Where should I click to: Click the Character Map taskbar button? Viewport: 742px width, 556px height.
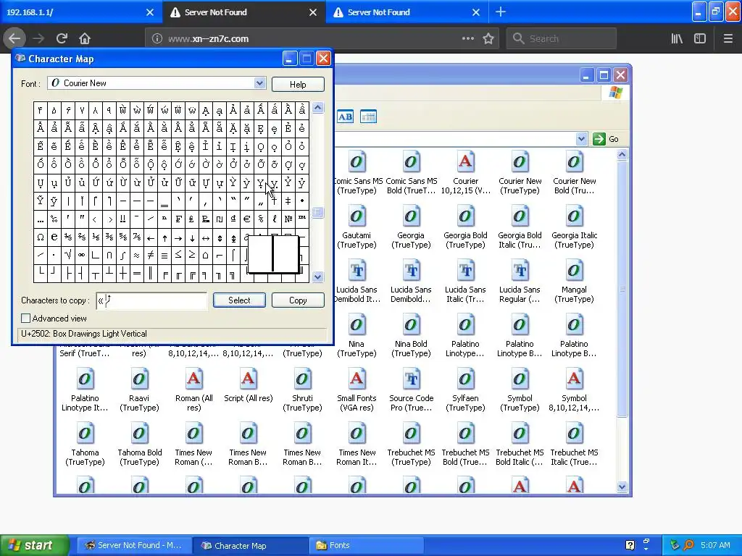pos(251,546)
